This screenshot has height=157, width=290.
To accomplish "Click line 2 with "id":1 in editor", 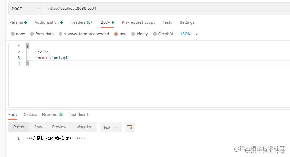I will tap(43, 52).
